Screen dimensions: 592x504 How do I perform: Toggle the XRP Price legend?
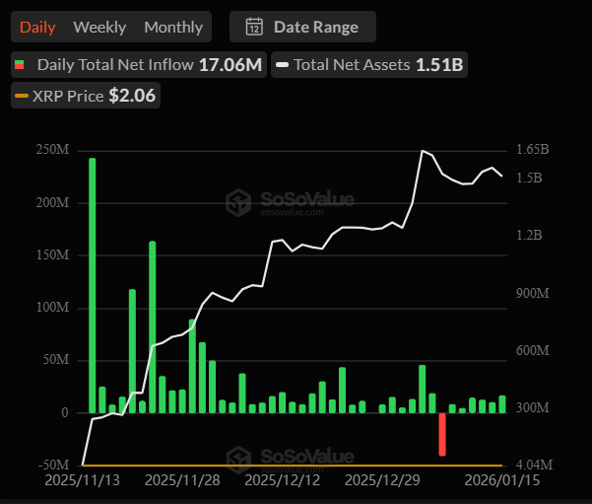[x=86, y=96]
